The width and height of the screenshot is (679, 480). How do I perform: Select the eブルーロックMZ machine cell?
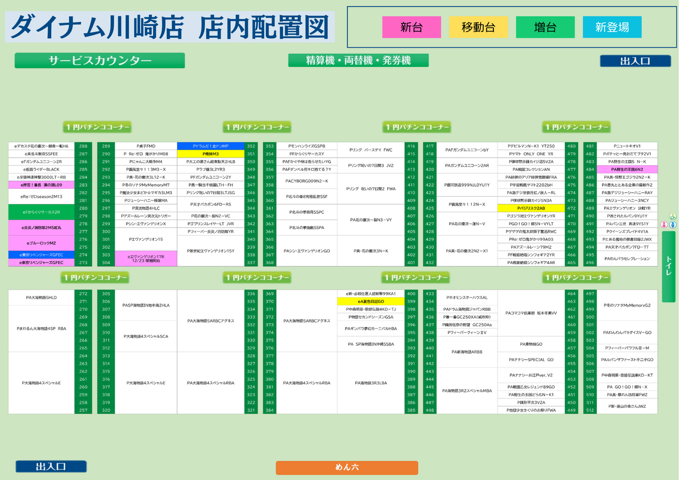pos(42,243)
